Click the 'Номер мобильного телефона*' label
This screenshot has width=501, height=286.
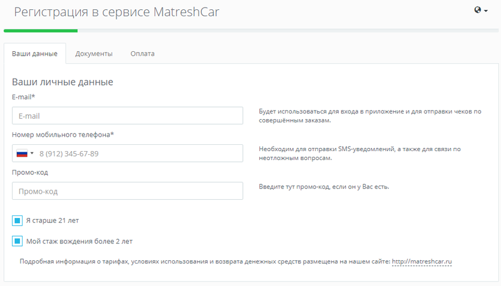(x=63, y=134)
